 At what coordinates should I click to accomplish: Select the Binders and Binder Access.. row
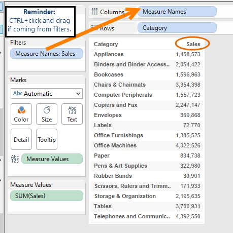point(132,64)
